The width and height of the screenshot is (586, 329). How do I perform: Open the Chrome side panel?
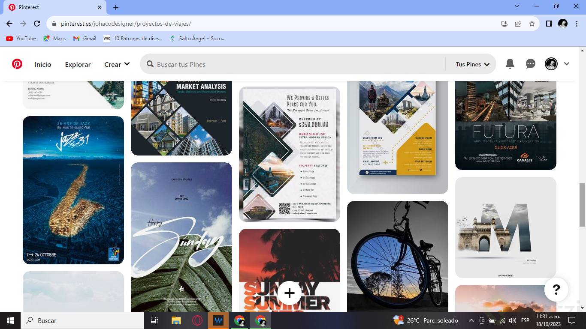549,24
